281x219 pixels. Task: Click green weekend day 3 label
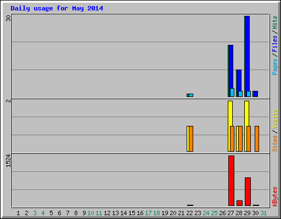[35, 213]
